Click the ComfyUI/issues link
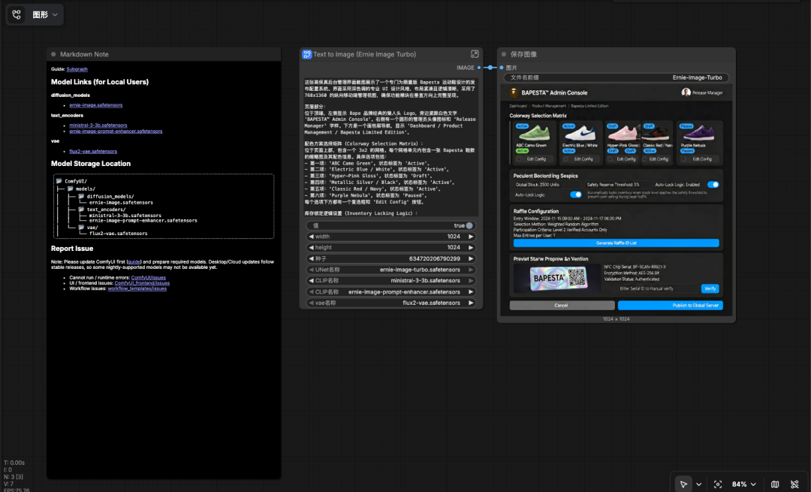The width and height of the screenshot is (811, 492). 150,277
